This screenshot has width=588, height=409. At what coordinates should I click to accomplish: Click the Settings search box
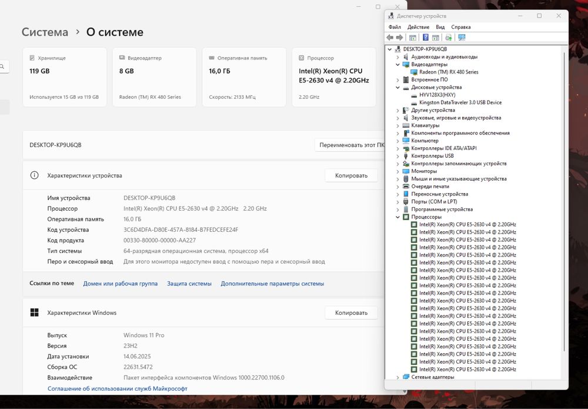point(4,66)
